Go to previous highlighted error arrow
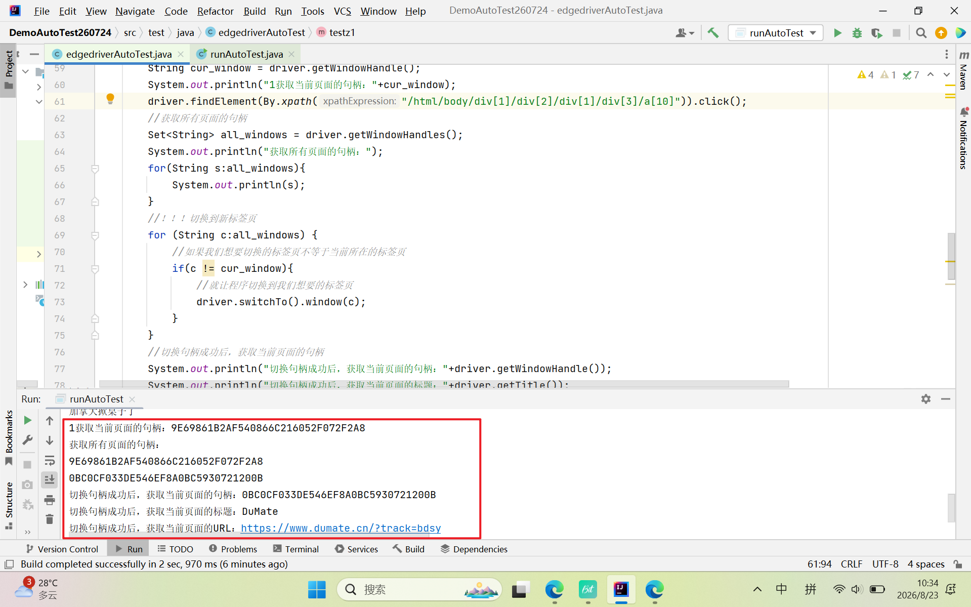Screen dimensions: 971x607 click(x=931, y=74)
